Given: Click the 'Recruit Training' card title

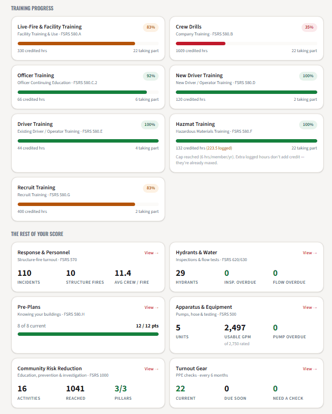Looking at the screenshot, I should (x=36, y=187).
